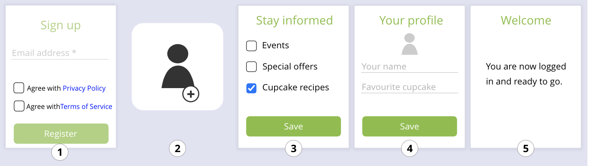Open the Terms of Service link
This screenshot has width=590, height=166.
(86, 106)
